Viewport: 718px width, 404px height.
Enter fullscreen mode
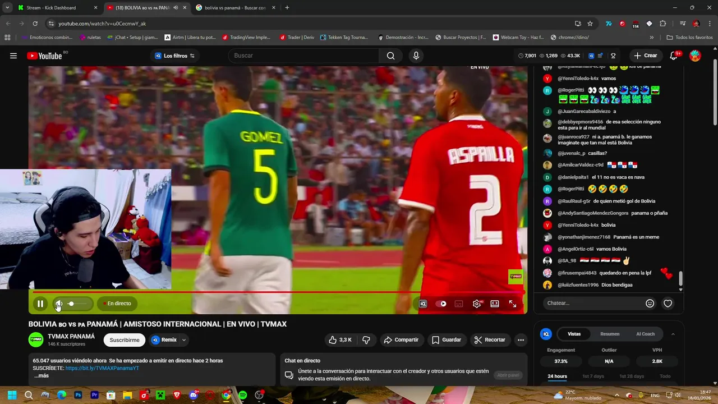(x=513, y=304)
